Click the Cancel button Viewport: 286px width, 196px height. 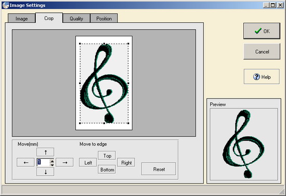click(x=262, y=52)
